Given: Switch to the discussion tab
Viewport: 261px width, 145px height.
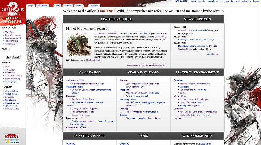Looking at the screenshot, I should (42, 6).
